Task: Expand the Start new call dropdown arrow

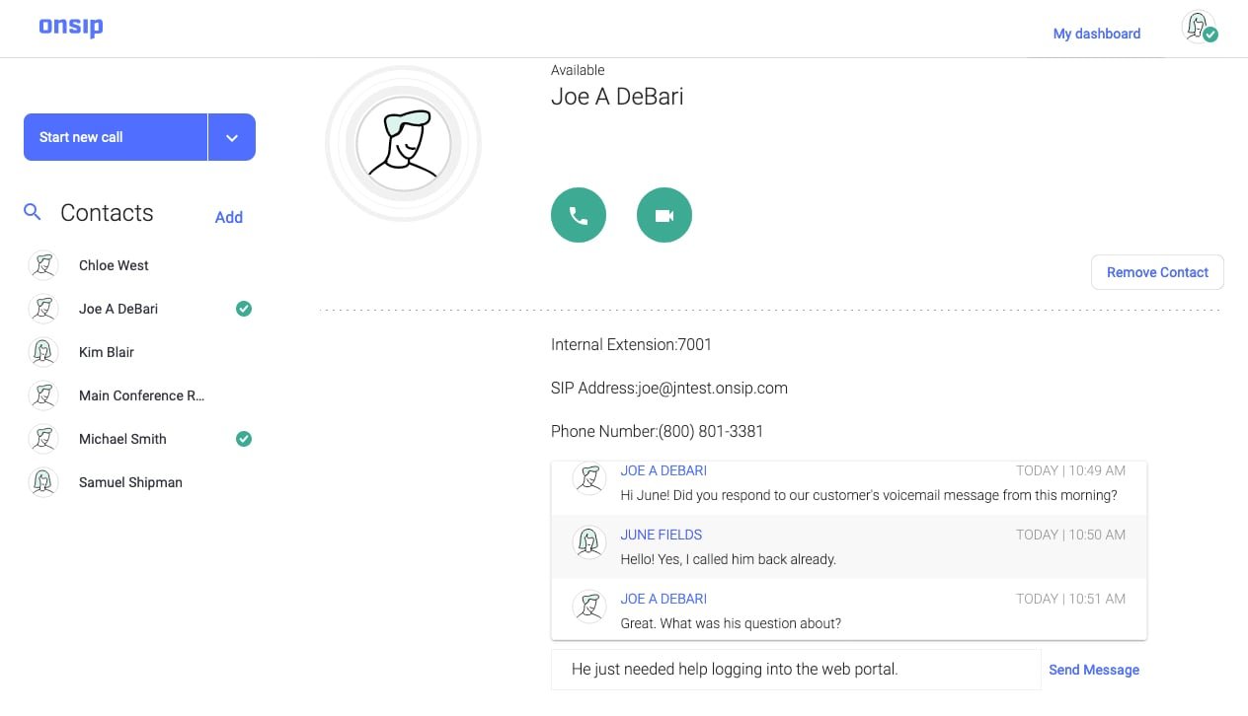Action: [x=231, y=136]
